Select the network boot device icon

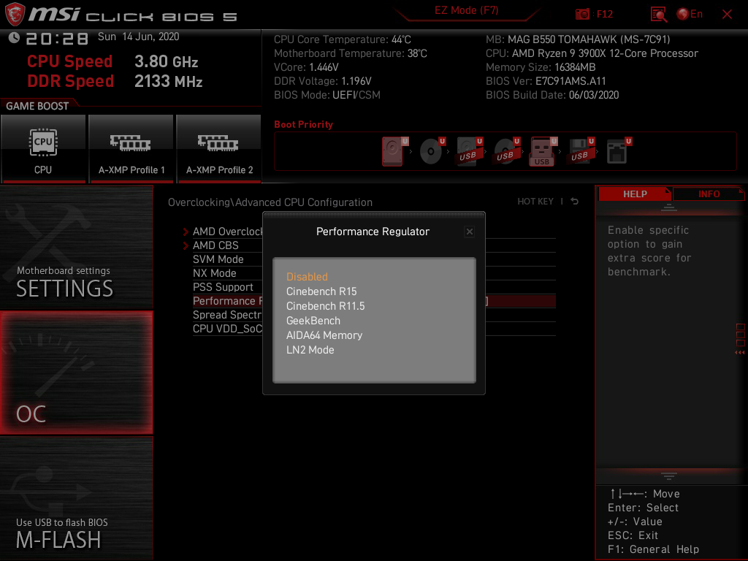pos(617,151)
